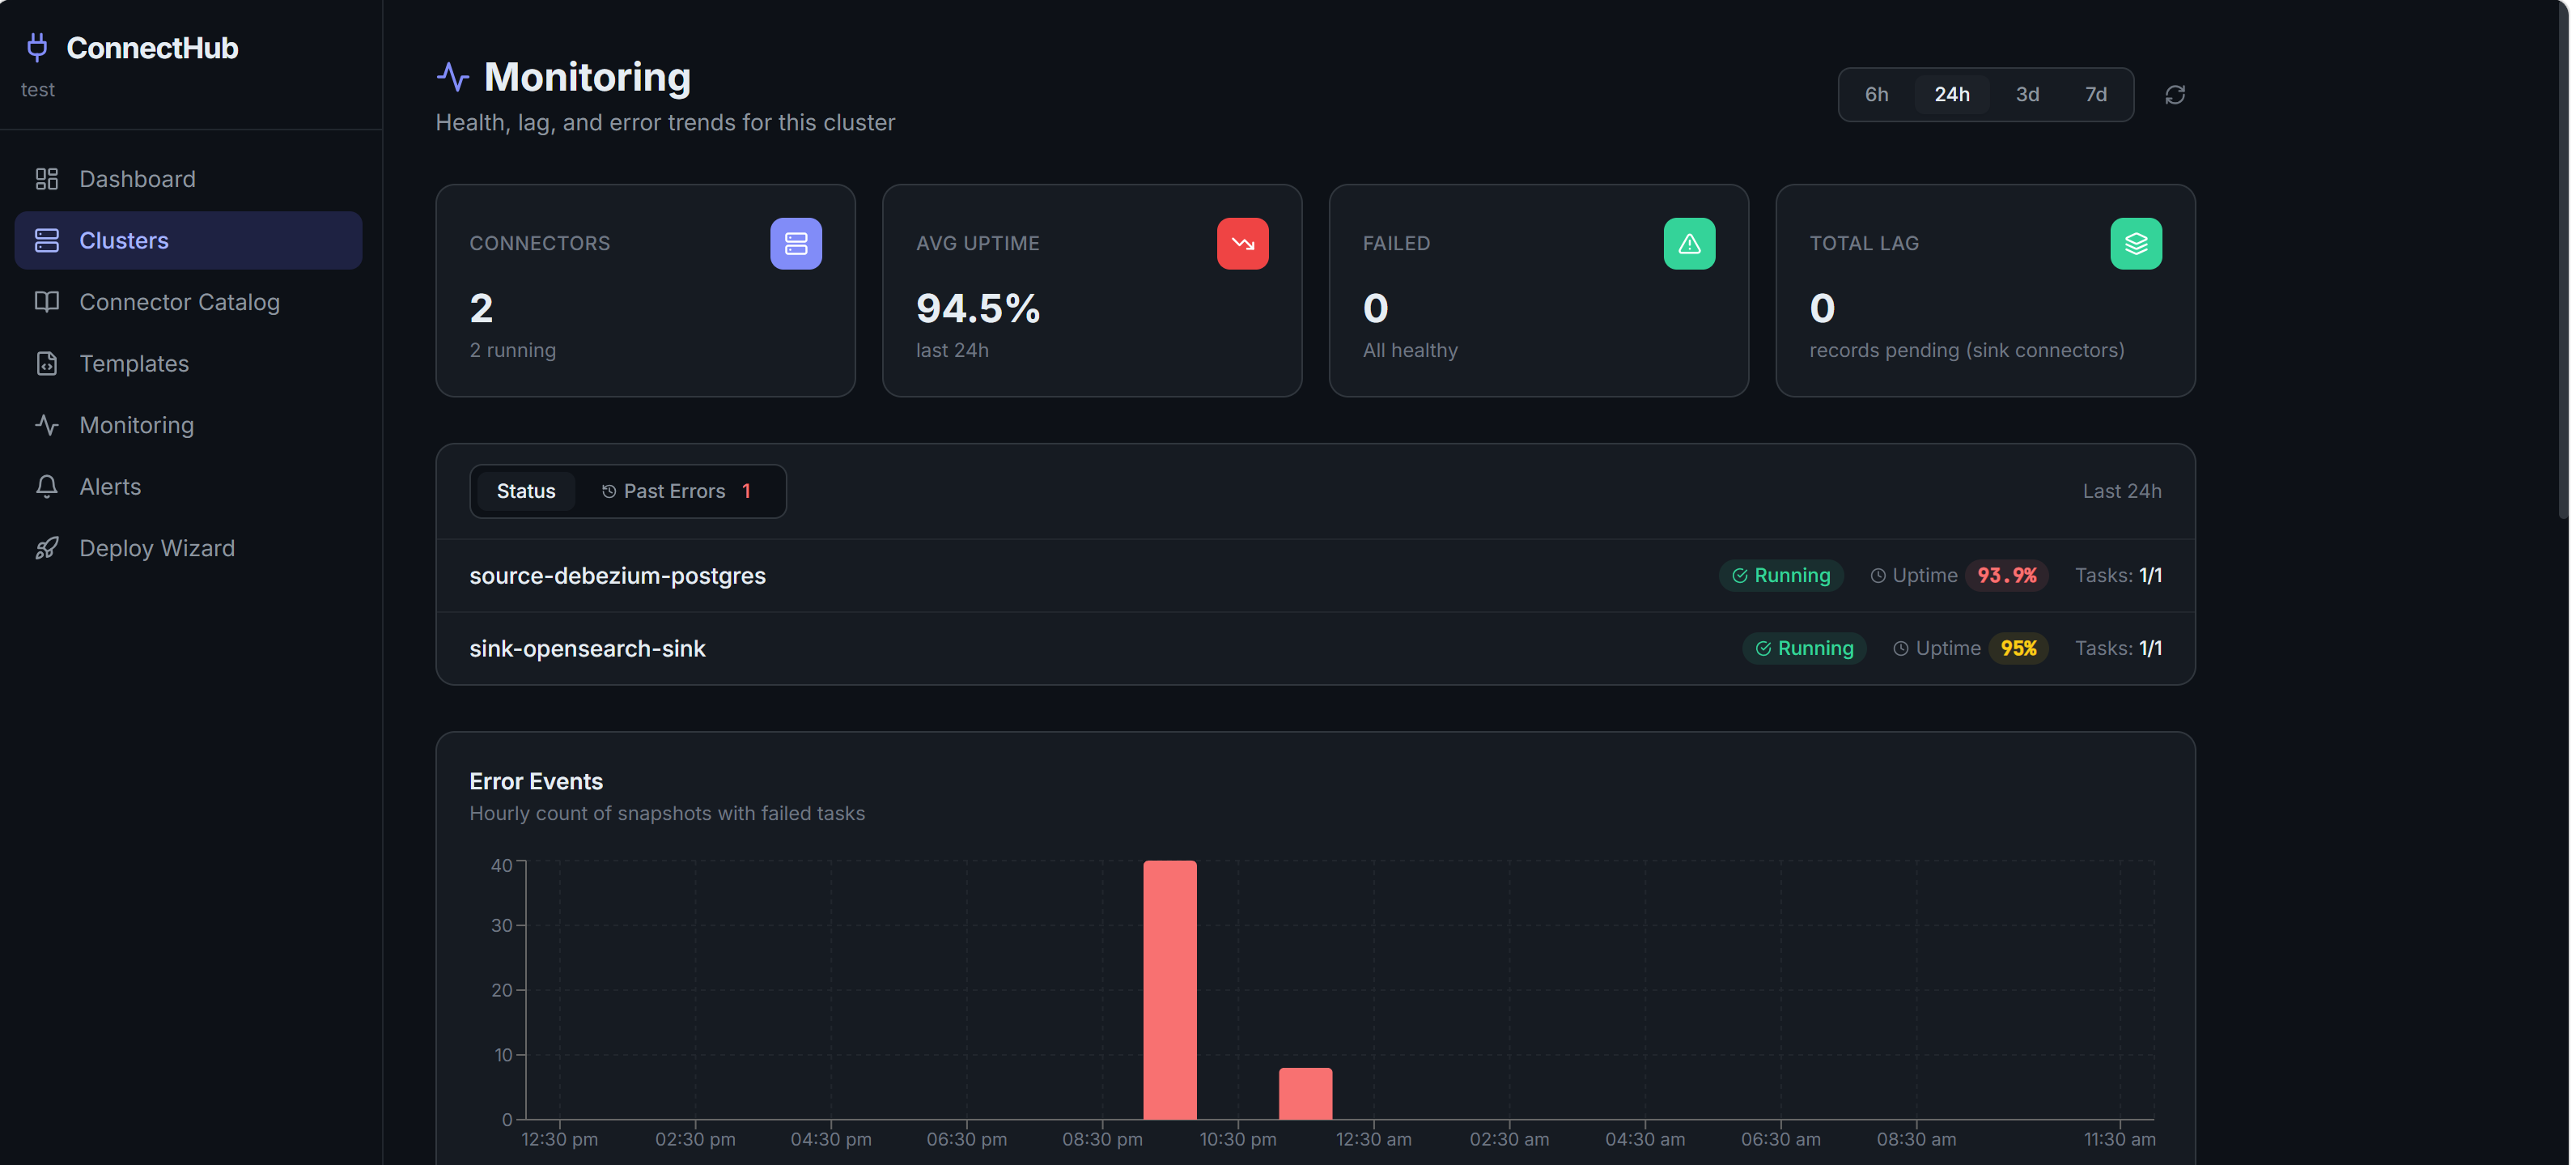Screen dimensions: 2576x1165
Task: Open Dashboard from the sidebar
Action: [188, 179]
